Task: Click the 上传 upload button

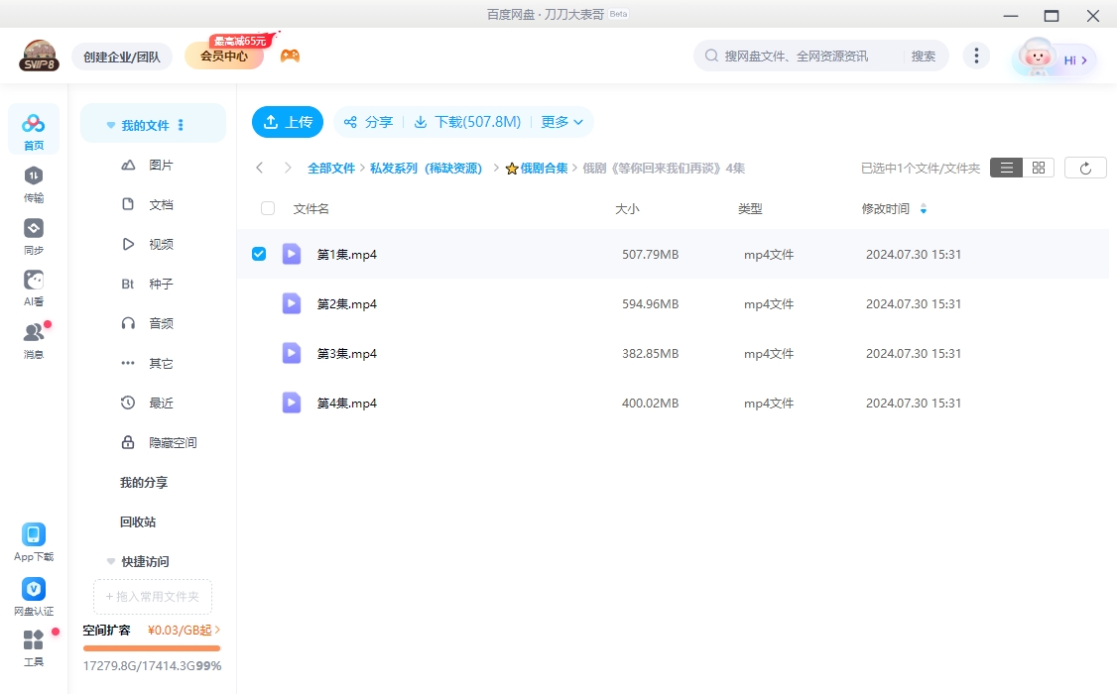Action: coord(287,122)
